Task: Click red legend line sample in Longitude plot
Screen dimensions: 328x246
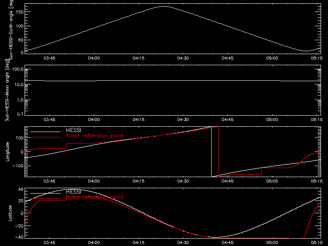Action: click(46, 137)
